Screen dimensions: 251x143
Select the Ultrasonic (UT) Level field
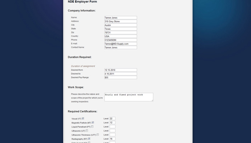(x=112, y=131)
